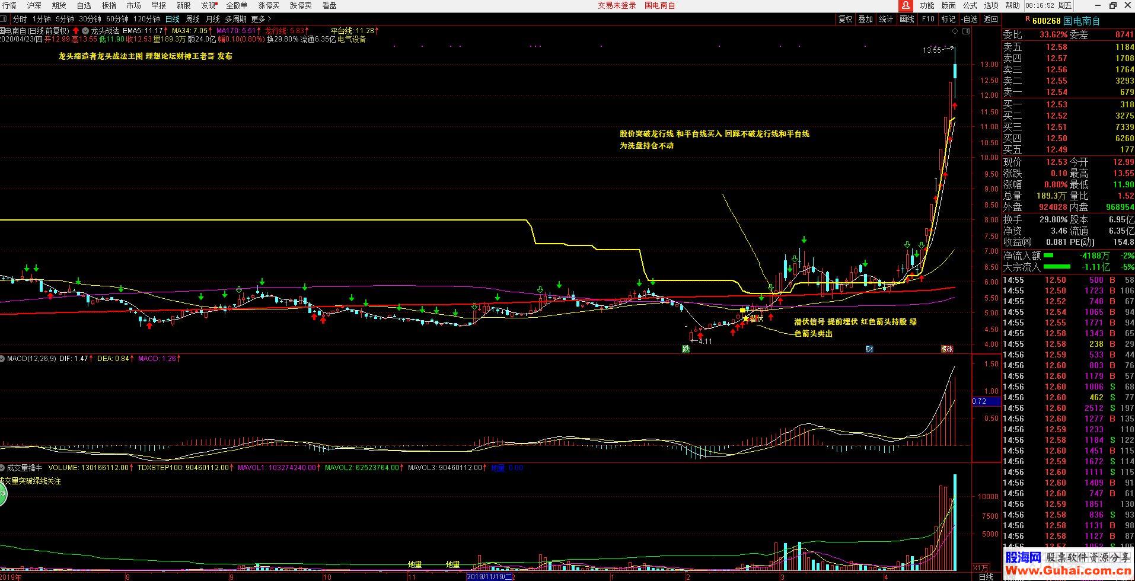
Task: Open the 行情 menu
Action: (9, 5)
